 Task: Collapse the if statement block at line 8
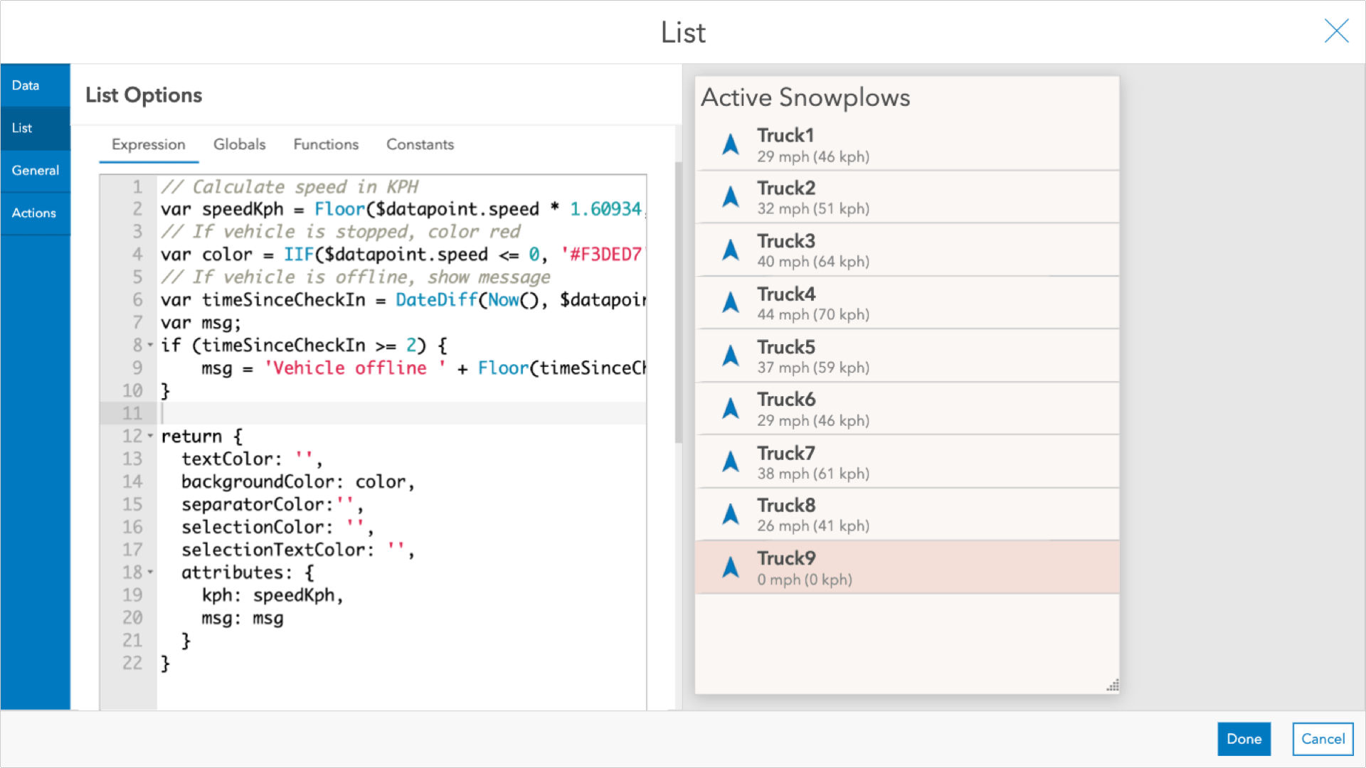[x=150, y=345]
